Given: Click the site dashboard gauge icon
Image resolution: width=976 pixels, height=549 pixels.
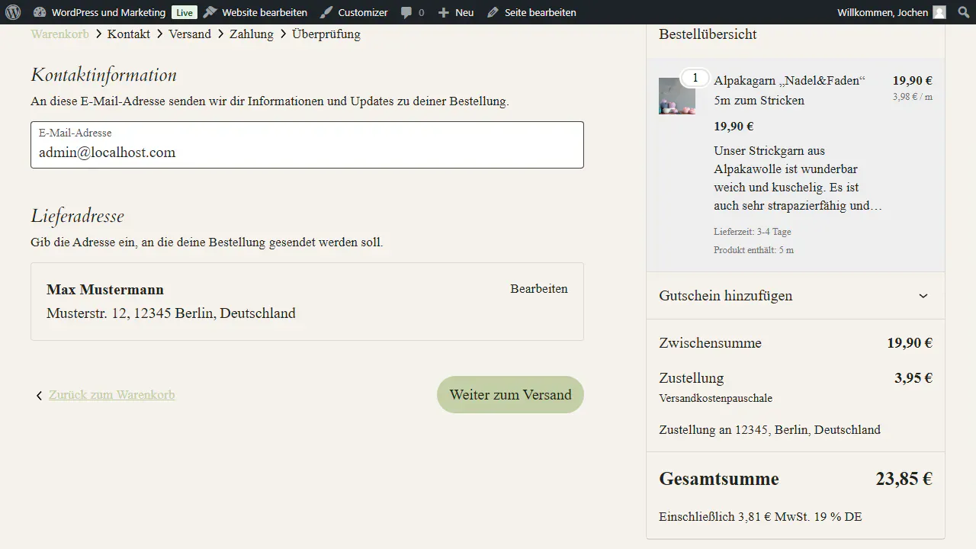Looking at the screenshot, I should pos(40,12).
